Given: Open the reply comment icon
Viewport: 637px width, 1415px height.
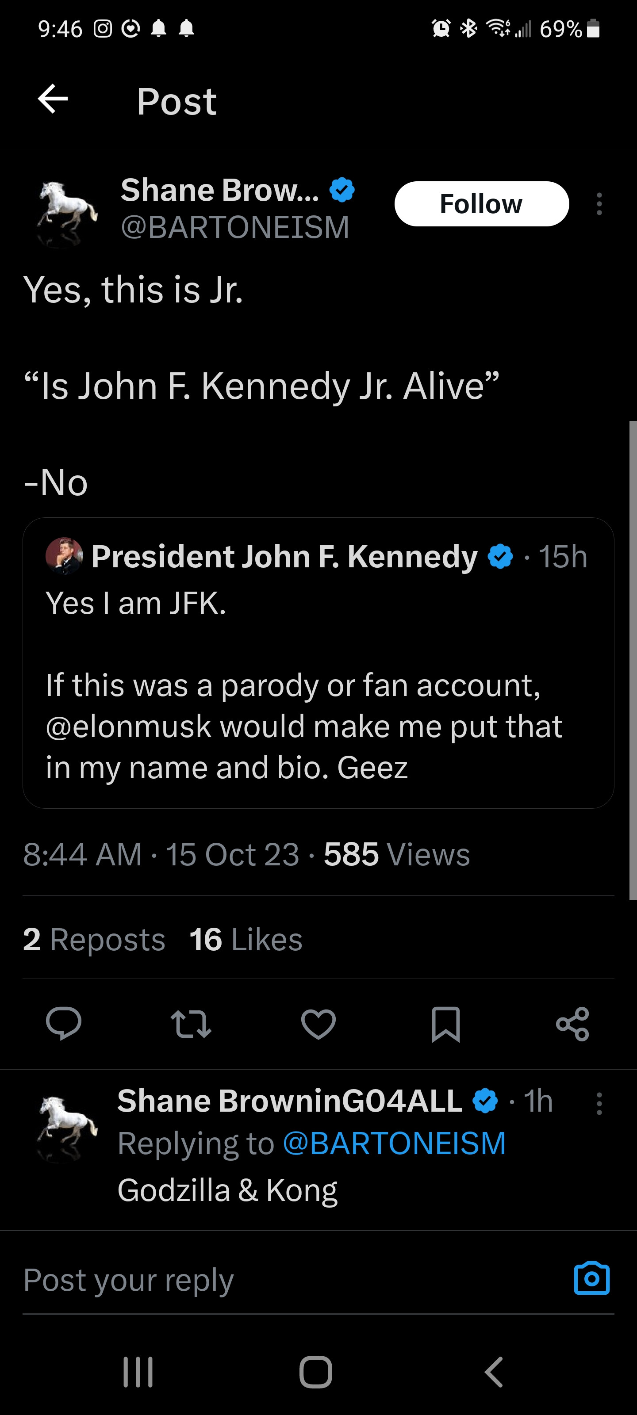Looking at the screenshot, I should 64,1023.
